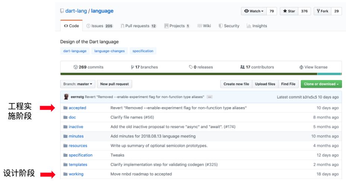Star the dart-lang/language repository
The height and width of the screenshot is (181, 346).
[x=289, y=11]
